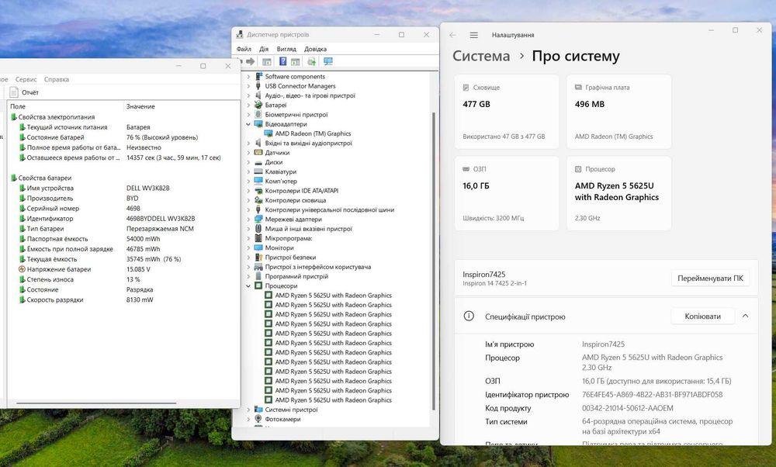Expand the Системні пристрої arrow

coord(248,410)
